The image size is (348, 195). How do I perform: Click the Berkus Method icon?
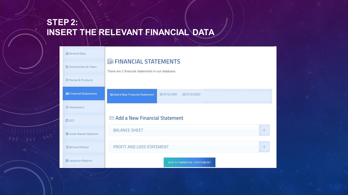67,147
